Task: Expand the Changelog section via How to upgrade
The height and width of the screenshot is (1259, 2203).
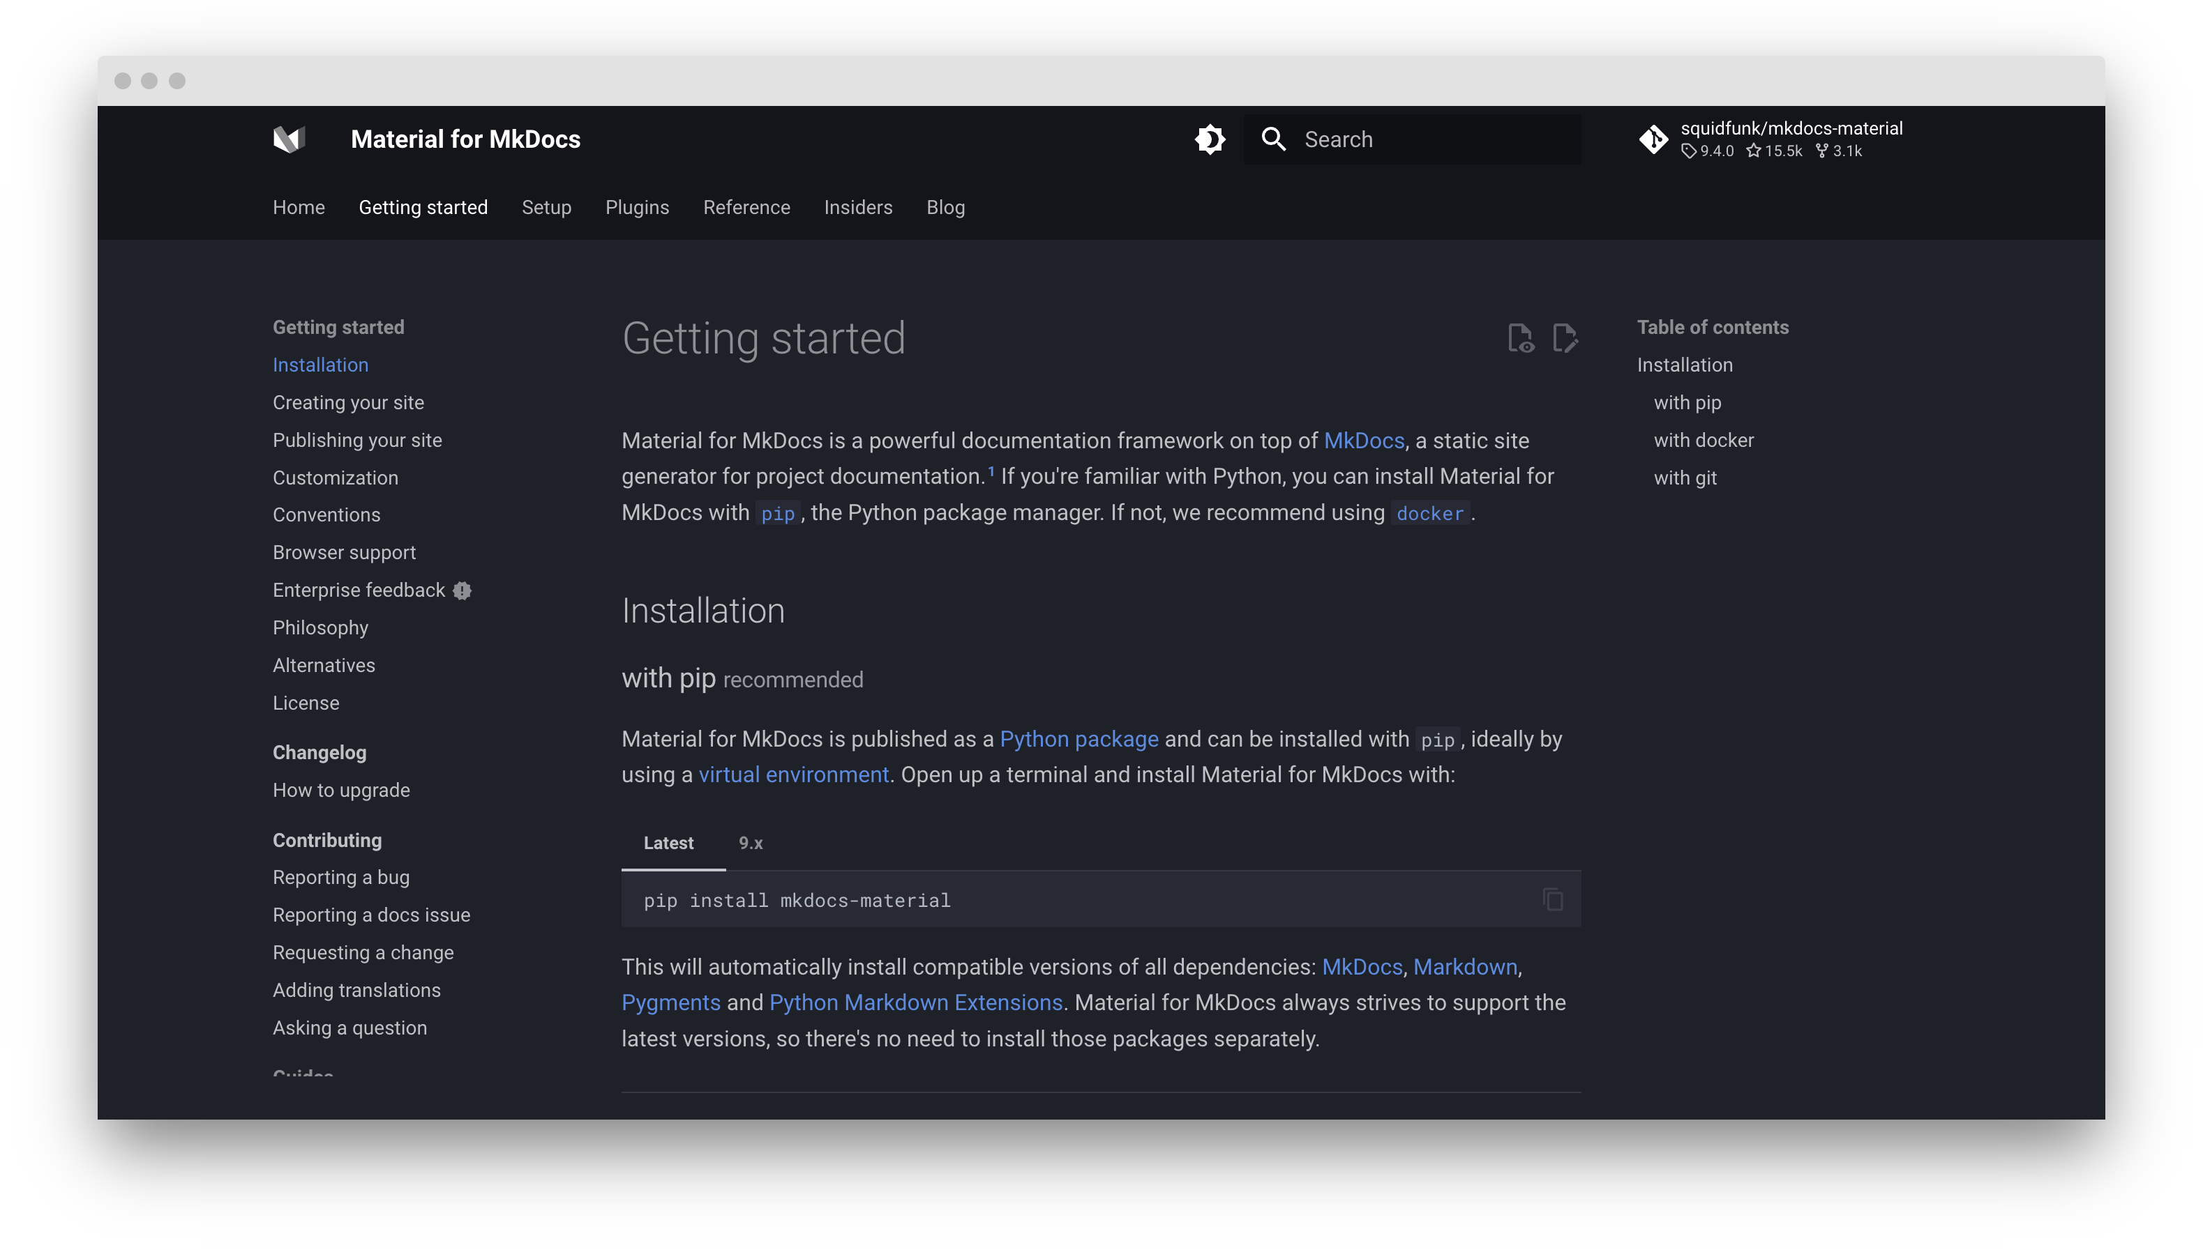Action: click(341, 789)
